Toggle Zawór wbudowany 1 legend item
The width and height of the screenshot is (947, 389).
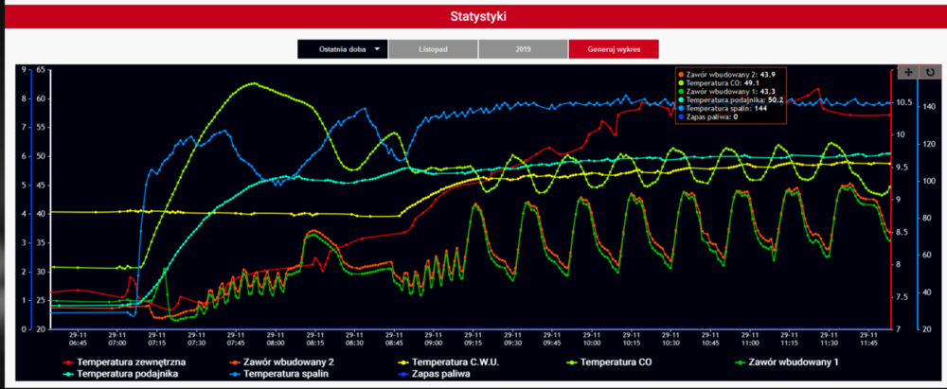[x=792, y=362]
